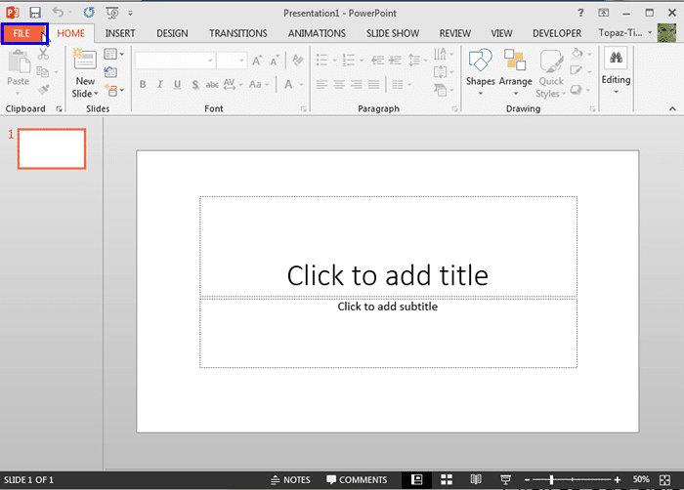
Task: Click the Copy icon in Clipboard group
Action: coord(43,71)
